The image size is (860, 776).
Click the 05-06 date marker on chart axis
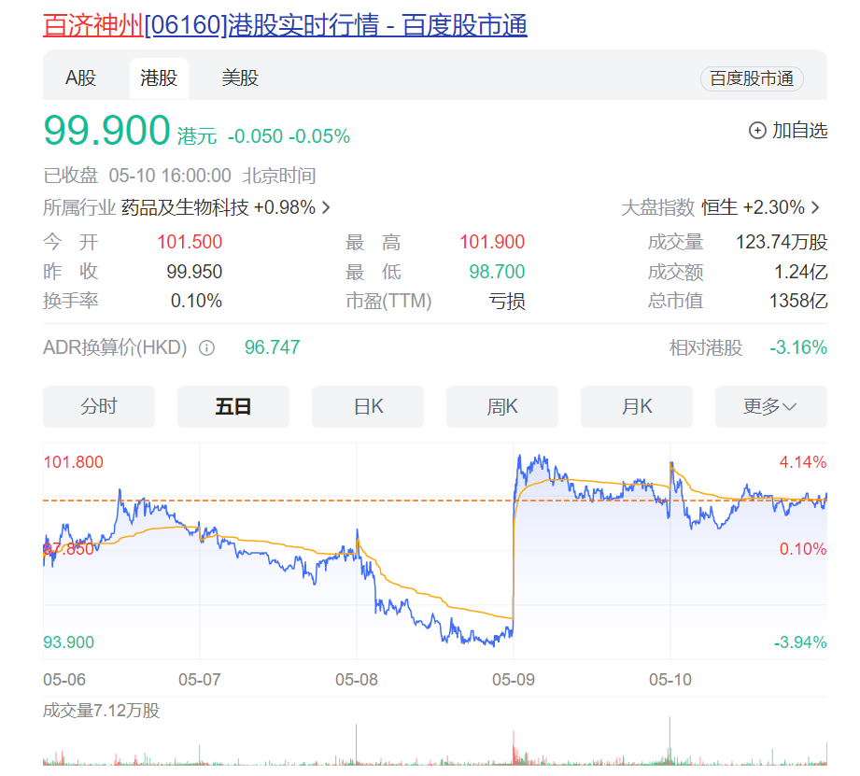(64, 680)
